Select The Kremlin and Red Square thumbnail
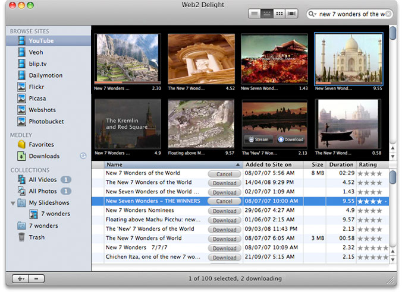Screen dimensions: 402x292 (x=127, y=123)
